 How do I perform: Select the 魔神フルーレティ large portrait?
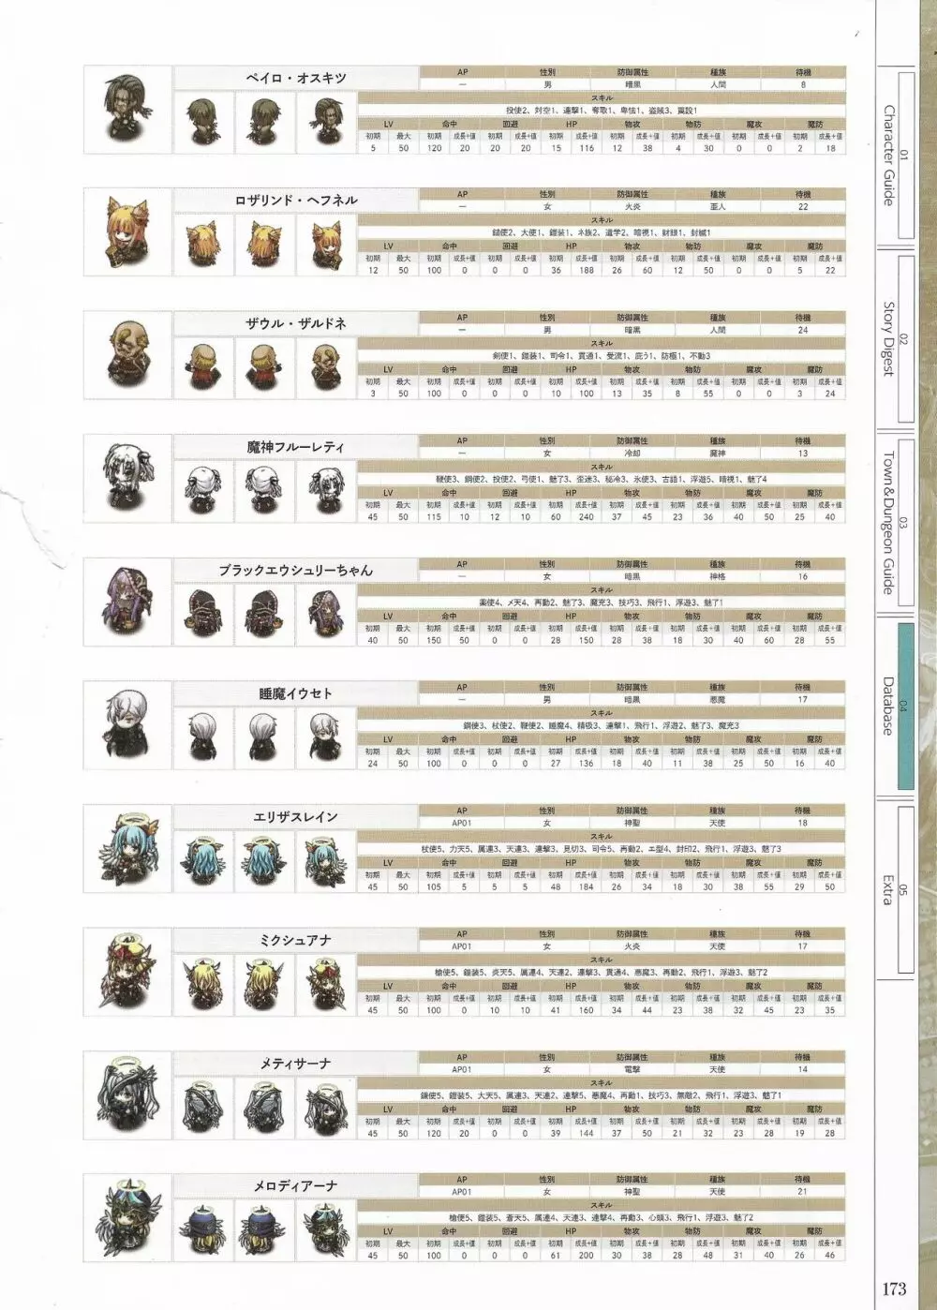pyautogui.click(x=127, y=479)
